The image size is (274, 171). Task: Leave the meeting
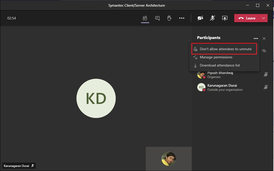point(247,18)
